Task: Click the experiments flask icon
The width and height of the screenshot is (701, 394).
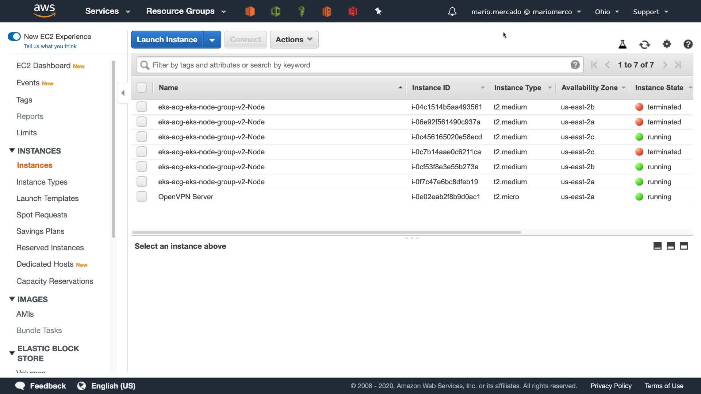Action: 623,45
